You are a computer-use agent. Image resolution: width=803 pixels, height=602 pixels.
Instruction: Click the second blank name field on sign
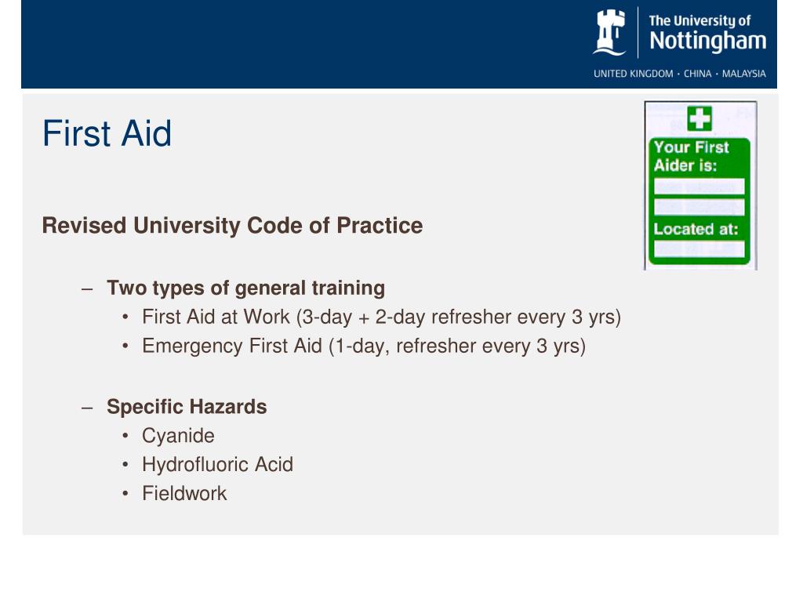coord(699,207)
